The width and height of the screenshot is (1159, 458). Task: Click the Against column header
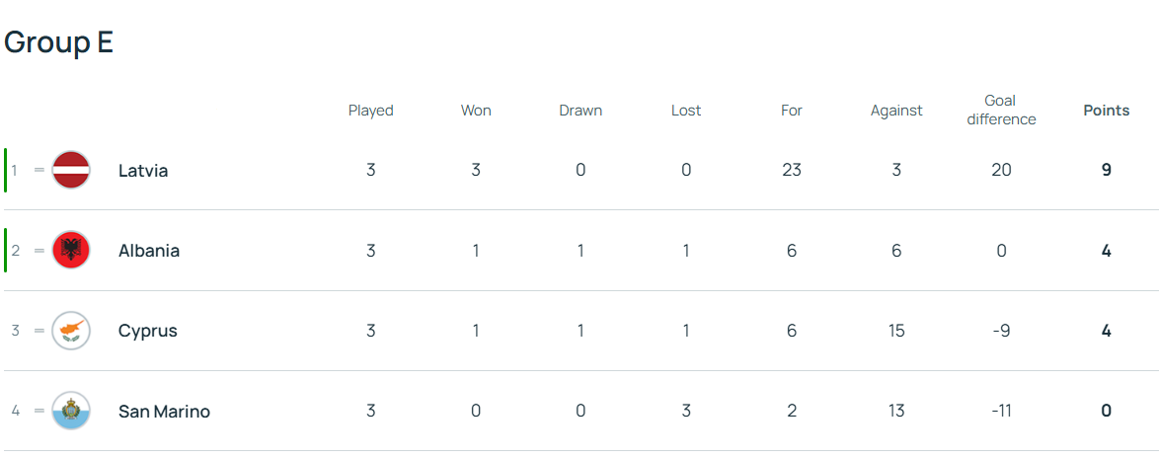(x=896, y=111)
